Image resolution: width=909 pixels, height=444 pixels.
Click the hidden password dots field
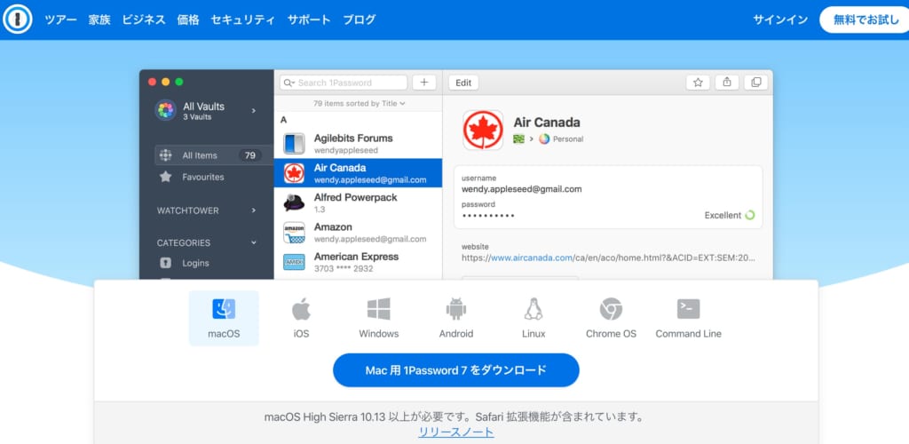point(488,216)
